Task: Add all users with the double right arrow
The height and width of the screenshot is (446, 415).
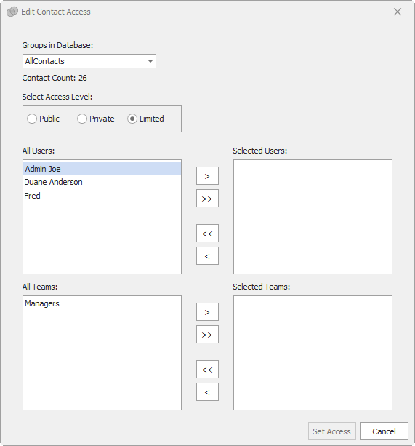Action: [207, 198]
